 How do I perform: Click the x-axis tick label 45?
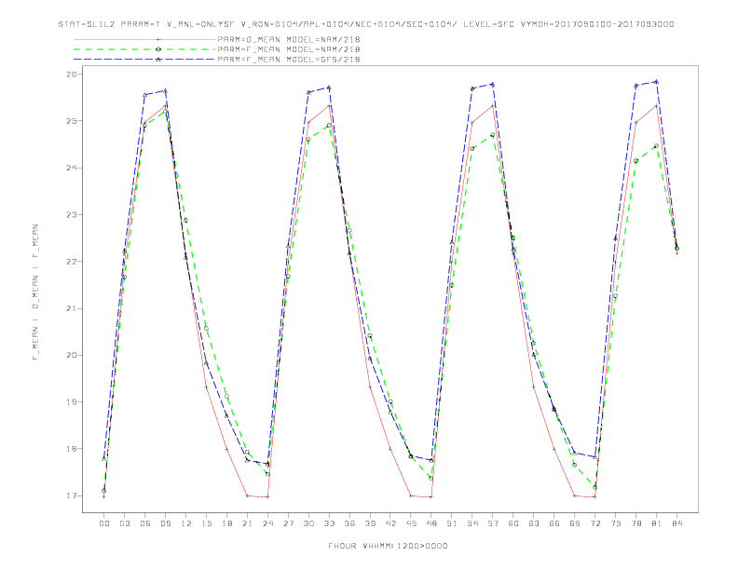point(411,523)
